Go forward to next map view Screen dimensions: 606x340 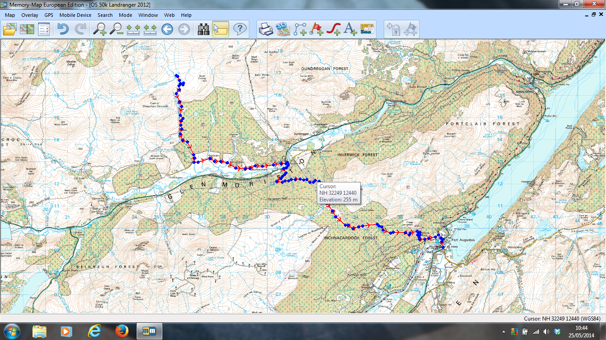(x=184, y=29)
